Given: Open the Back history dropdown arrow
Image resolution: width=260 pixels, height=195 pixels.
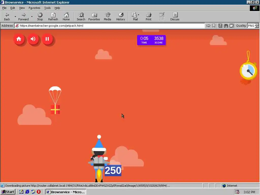Looking at the screenshot, I should pos(15,17).
